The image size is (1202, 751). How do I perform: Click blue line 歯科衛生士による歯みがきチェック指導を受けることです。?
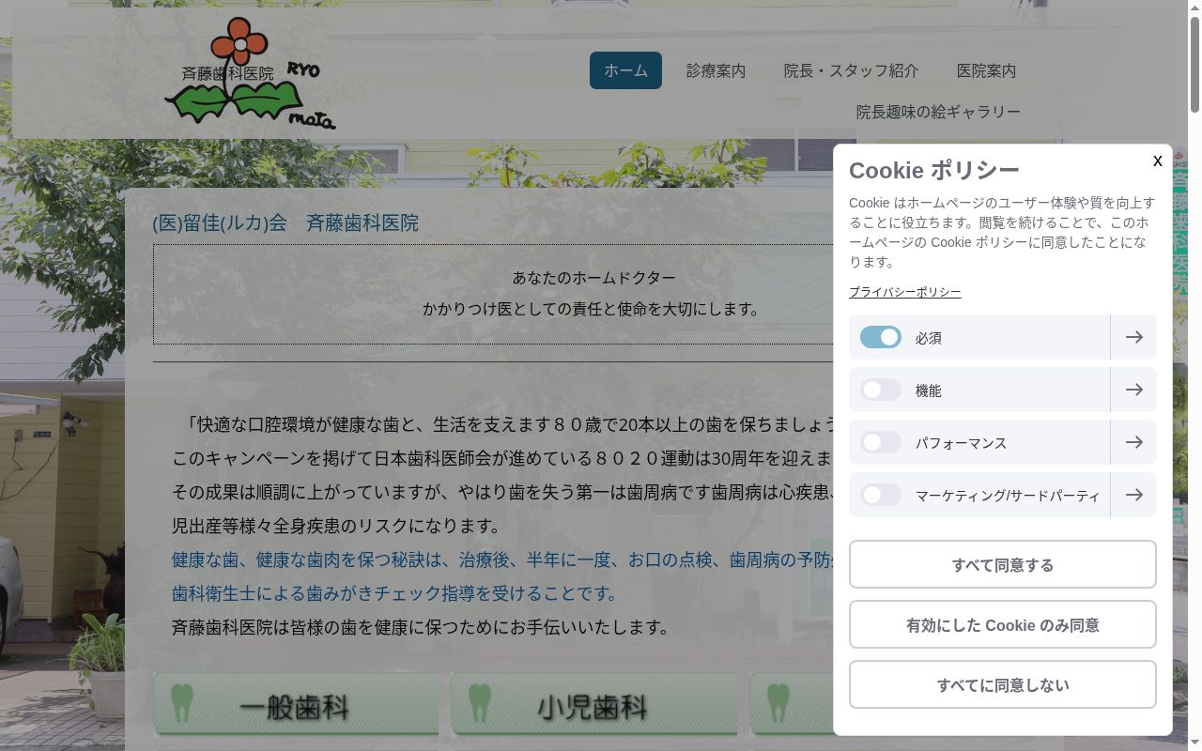[x=397, y=593]
